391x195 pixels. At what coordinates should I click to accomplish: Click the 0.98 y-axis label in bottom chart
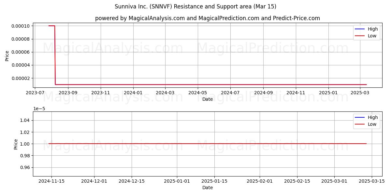(x=25, y=156)
